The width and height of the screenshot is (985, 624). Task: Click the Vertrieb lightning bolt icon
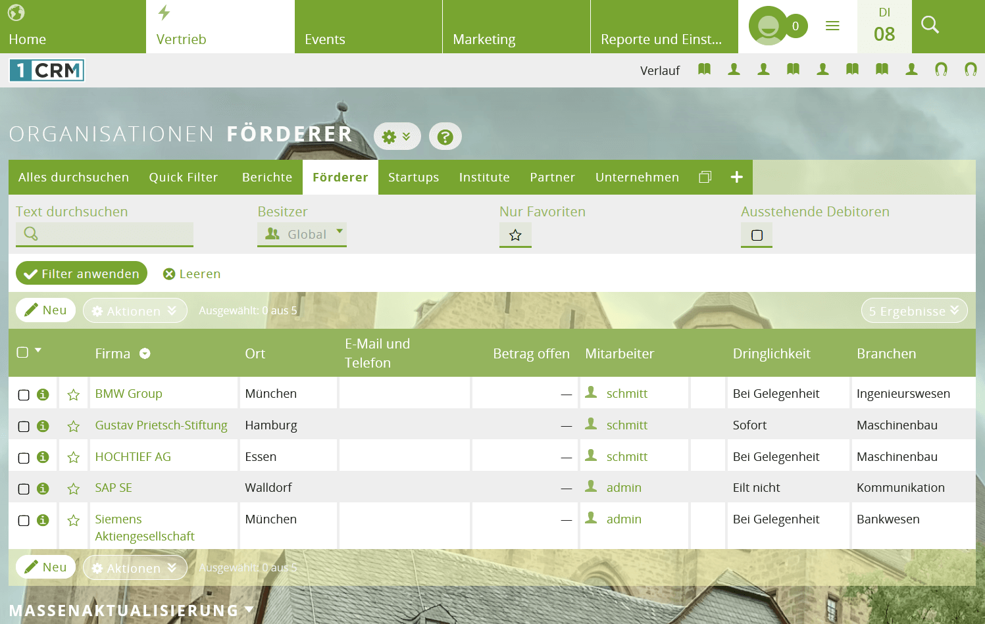pos(164,12)
